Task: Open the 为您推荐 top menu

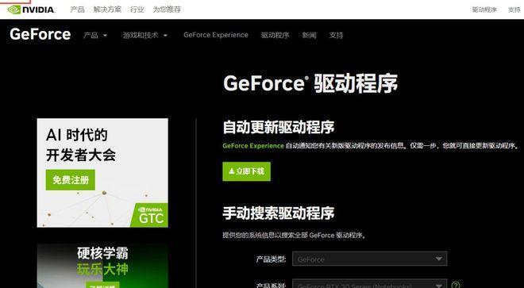Action: [167, 10]
